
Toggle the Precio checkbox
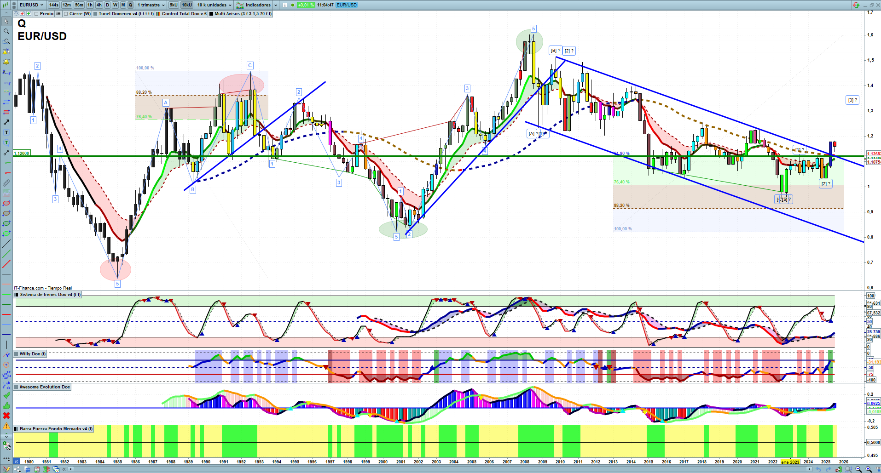click(37, 14)
